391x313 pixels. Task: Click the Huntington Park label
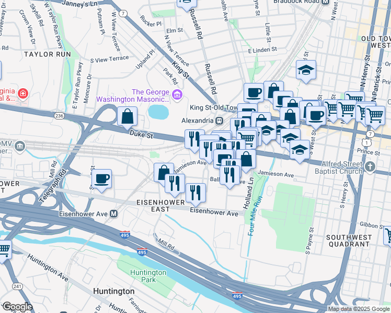pyautogui.click(x=148, y=276)
